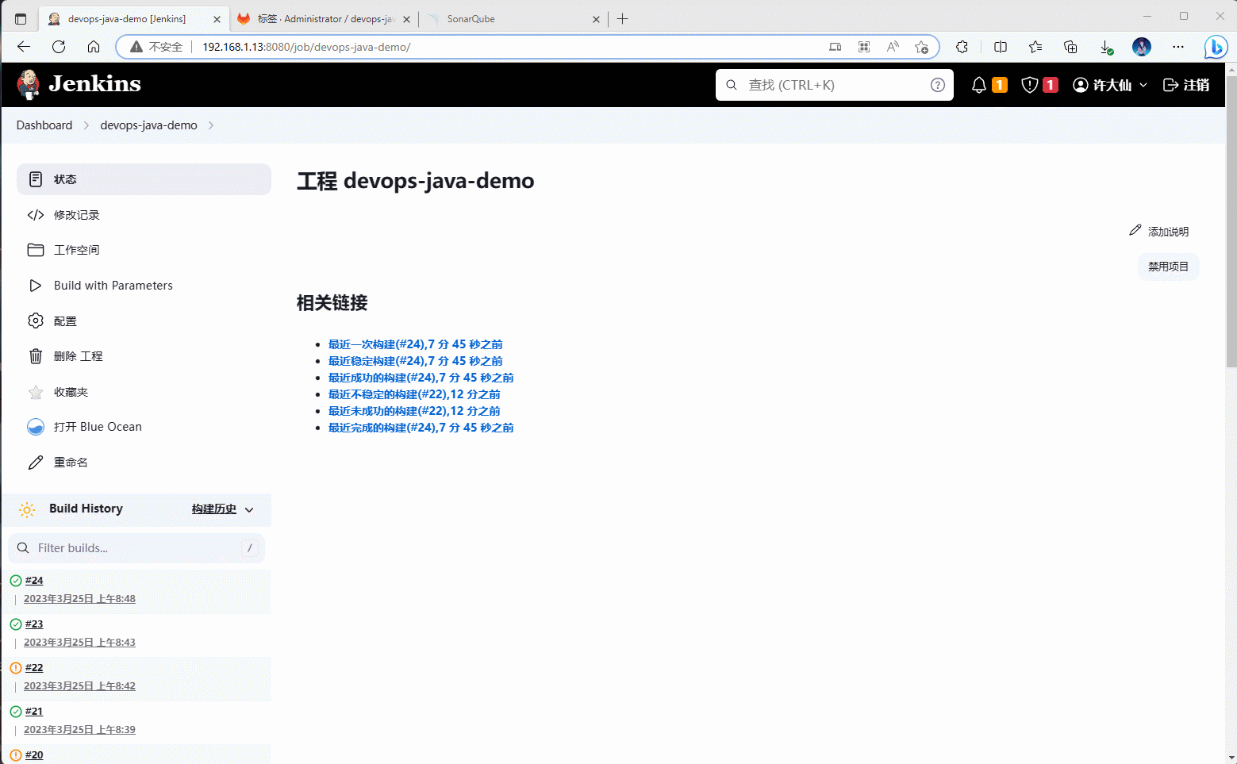Click the 重命名 rename pencil icon

(36, 463)
